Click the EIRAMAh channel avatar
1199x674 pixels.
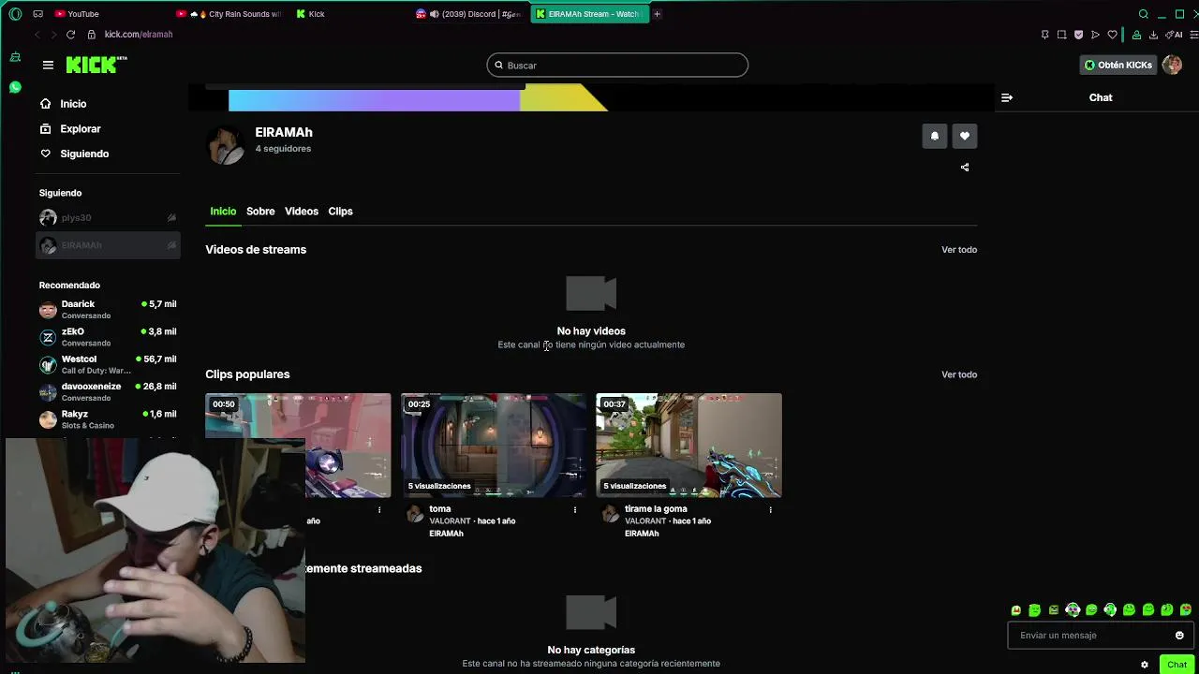[x=226, y=145]
